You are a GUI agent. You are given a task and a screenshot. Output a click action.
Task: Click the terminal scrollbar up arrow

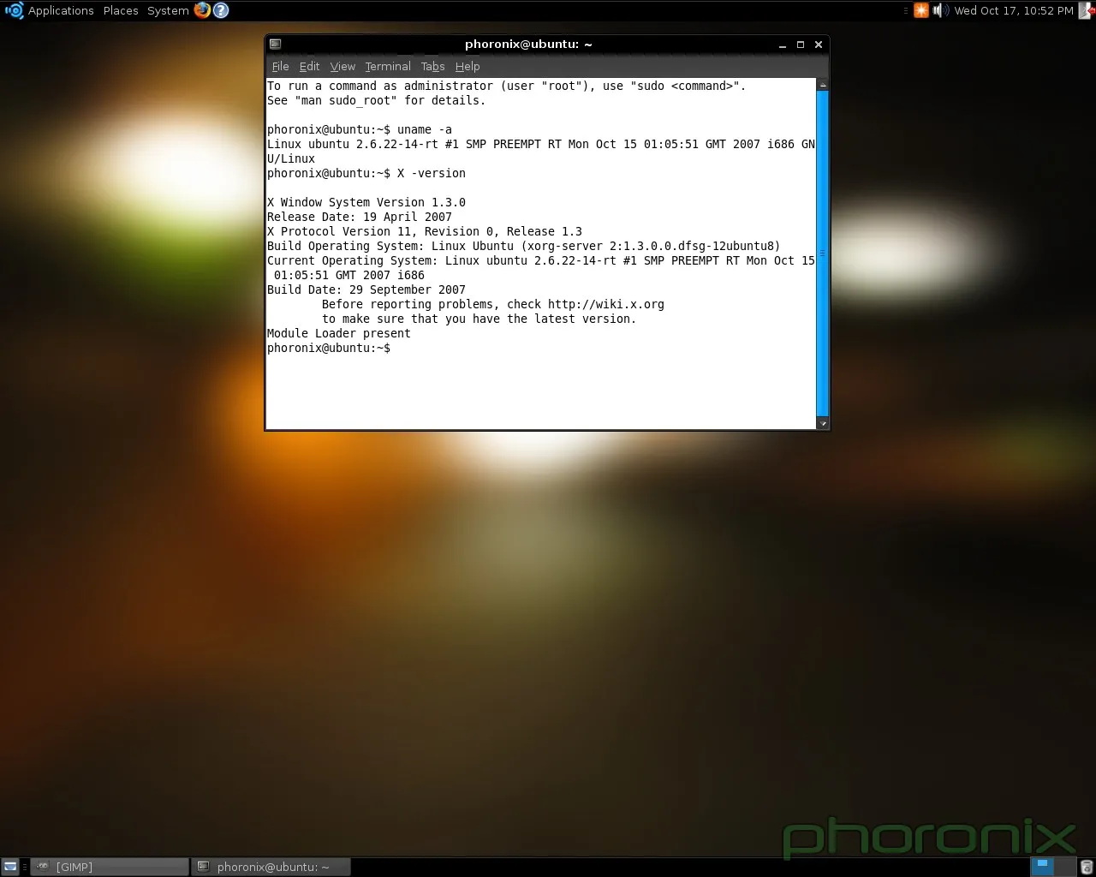click(823, 84)
